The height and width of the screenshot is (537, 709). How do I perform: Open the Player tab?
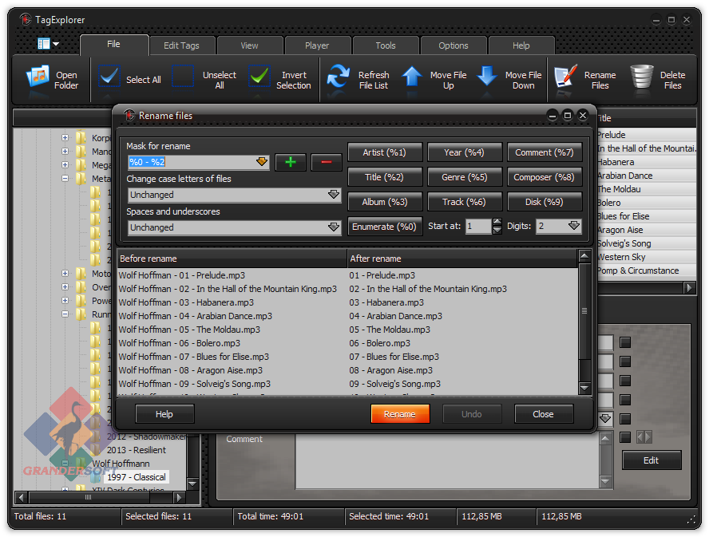click(317, 45)
